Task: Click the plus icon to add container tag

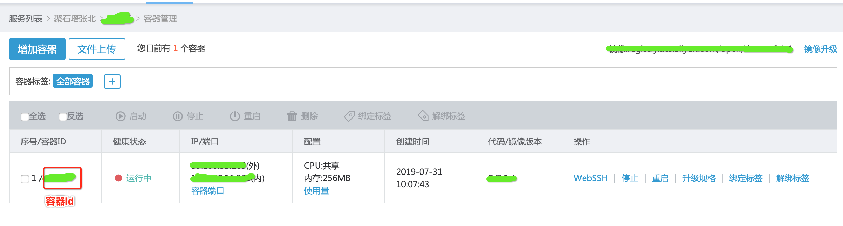Action: coord(112,82)
